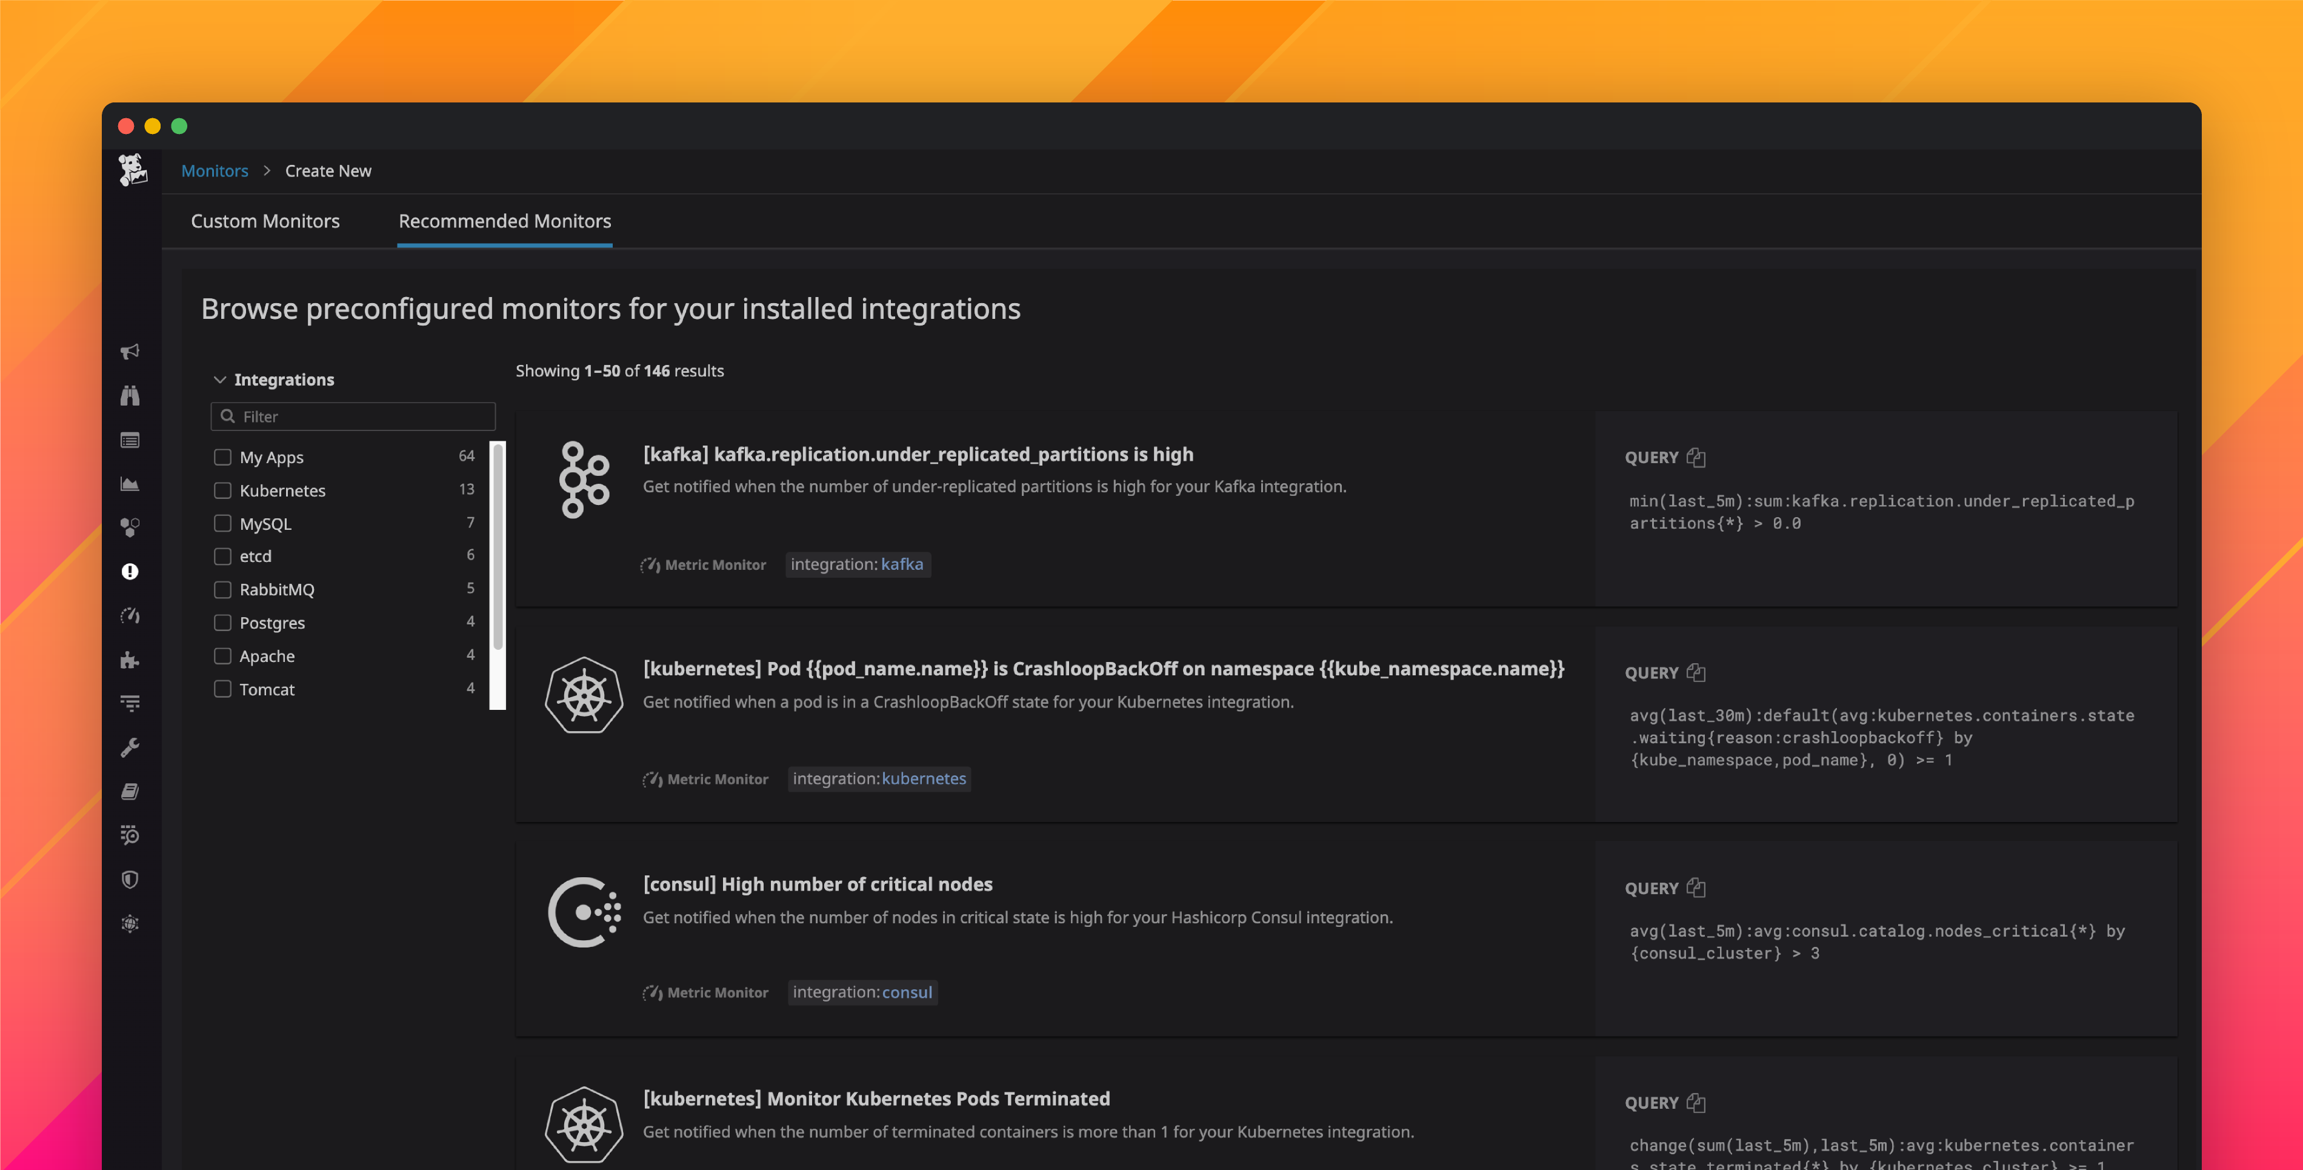
Task: Open the Dashboards graph icon in sidebar
Action: point(130,484)
